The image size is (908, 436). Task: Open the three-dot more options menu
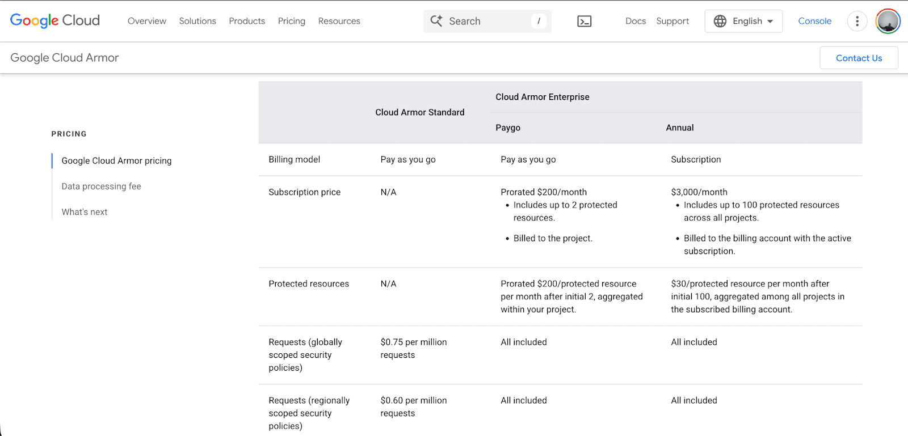(x=857, y=22)
